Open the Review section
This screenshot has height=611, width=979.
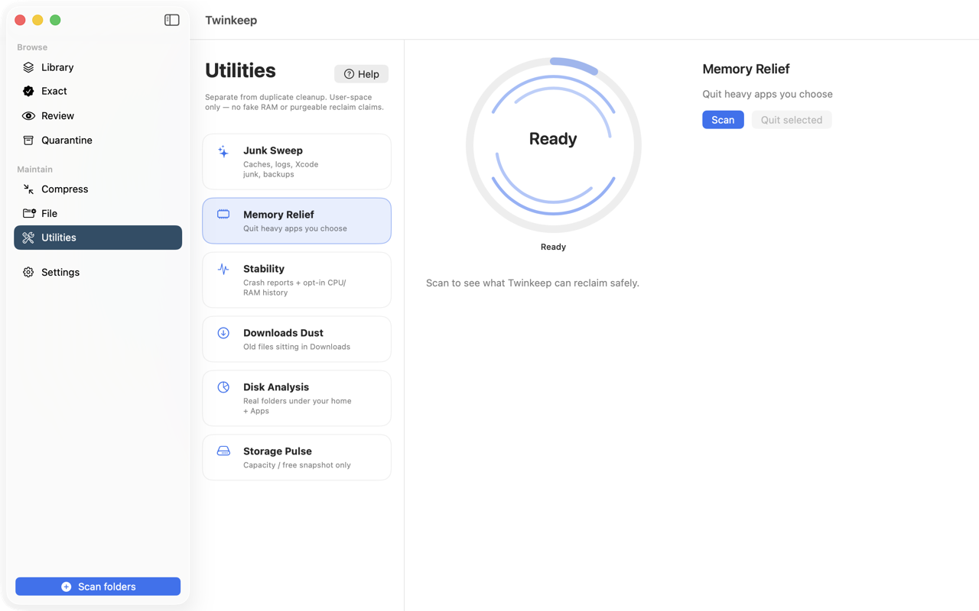98,116
